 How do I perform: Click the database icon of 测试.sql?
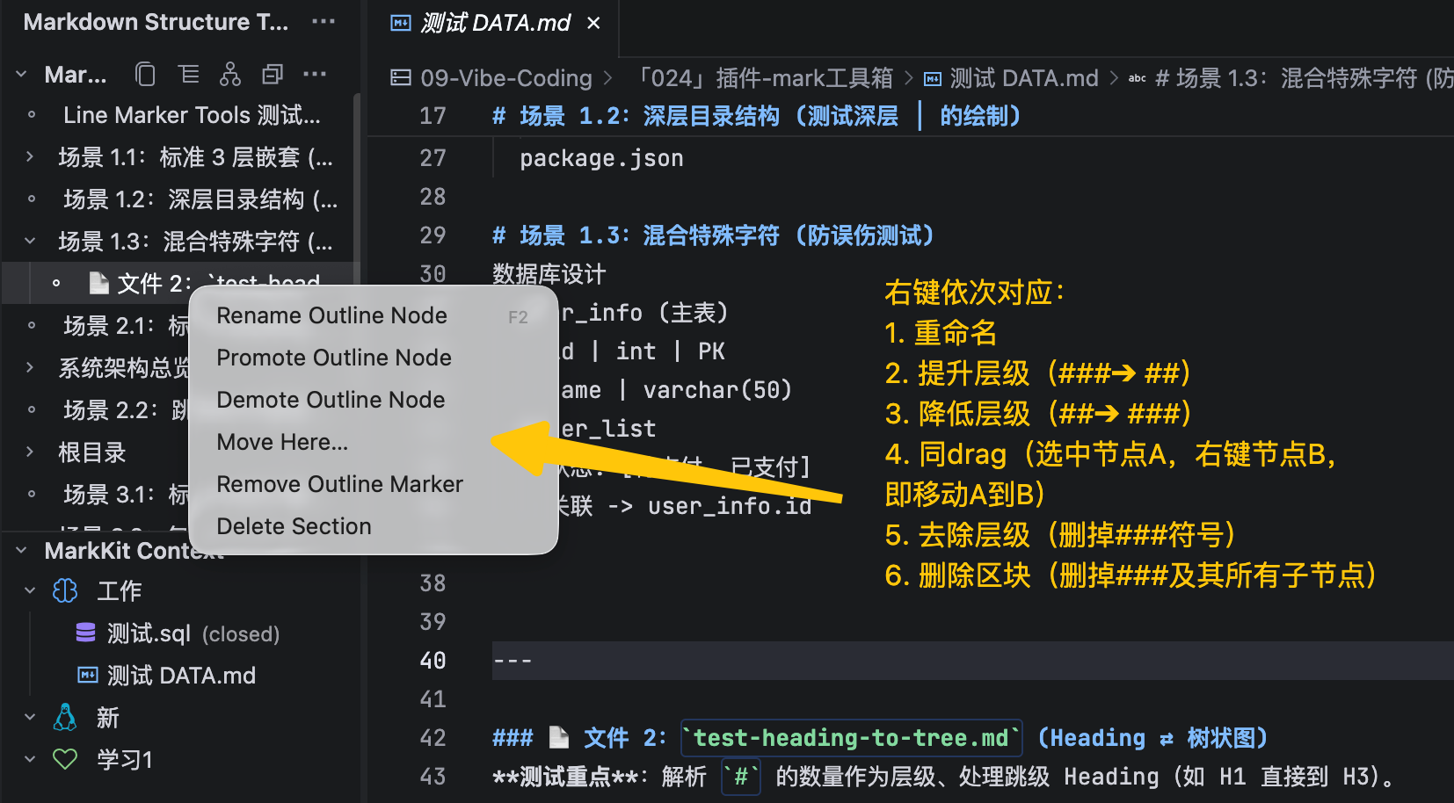click(85, 633)
